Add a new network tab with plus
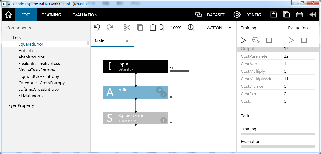This screenshot has height=154, width=321. [x=140, y=41]
